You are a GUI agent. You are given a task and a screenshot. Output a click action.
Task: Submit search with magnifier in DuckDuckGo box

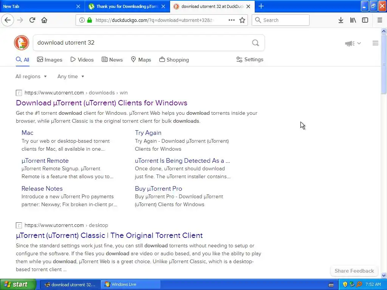click(x=255, y=43)
